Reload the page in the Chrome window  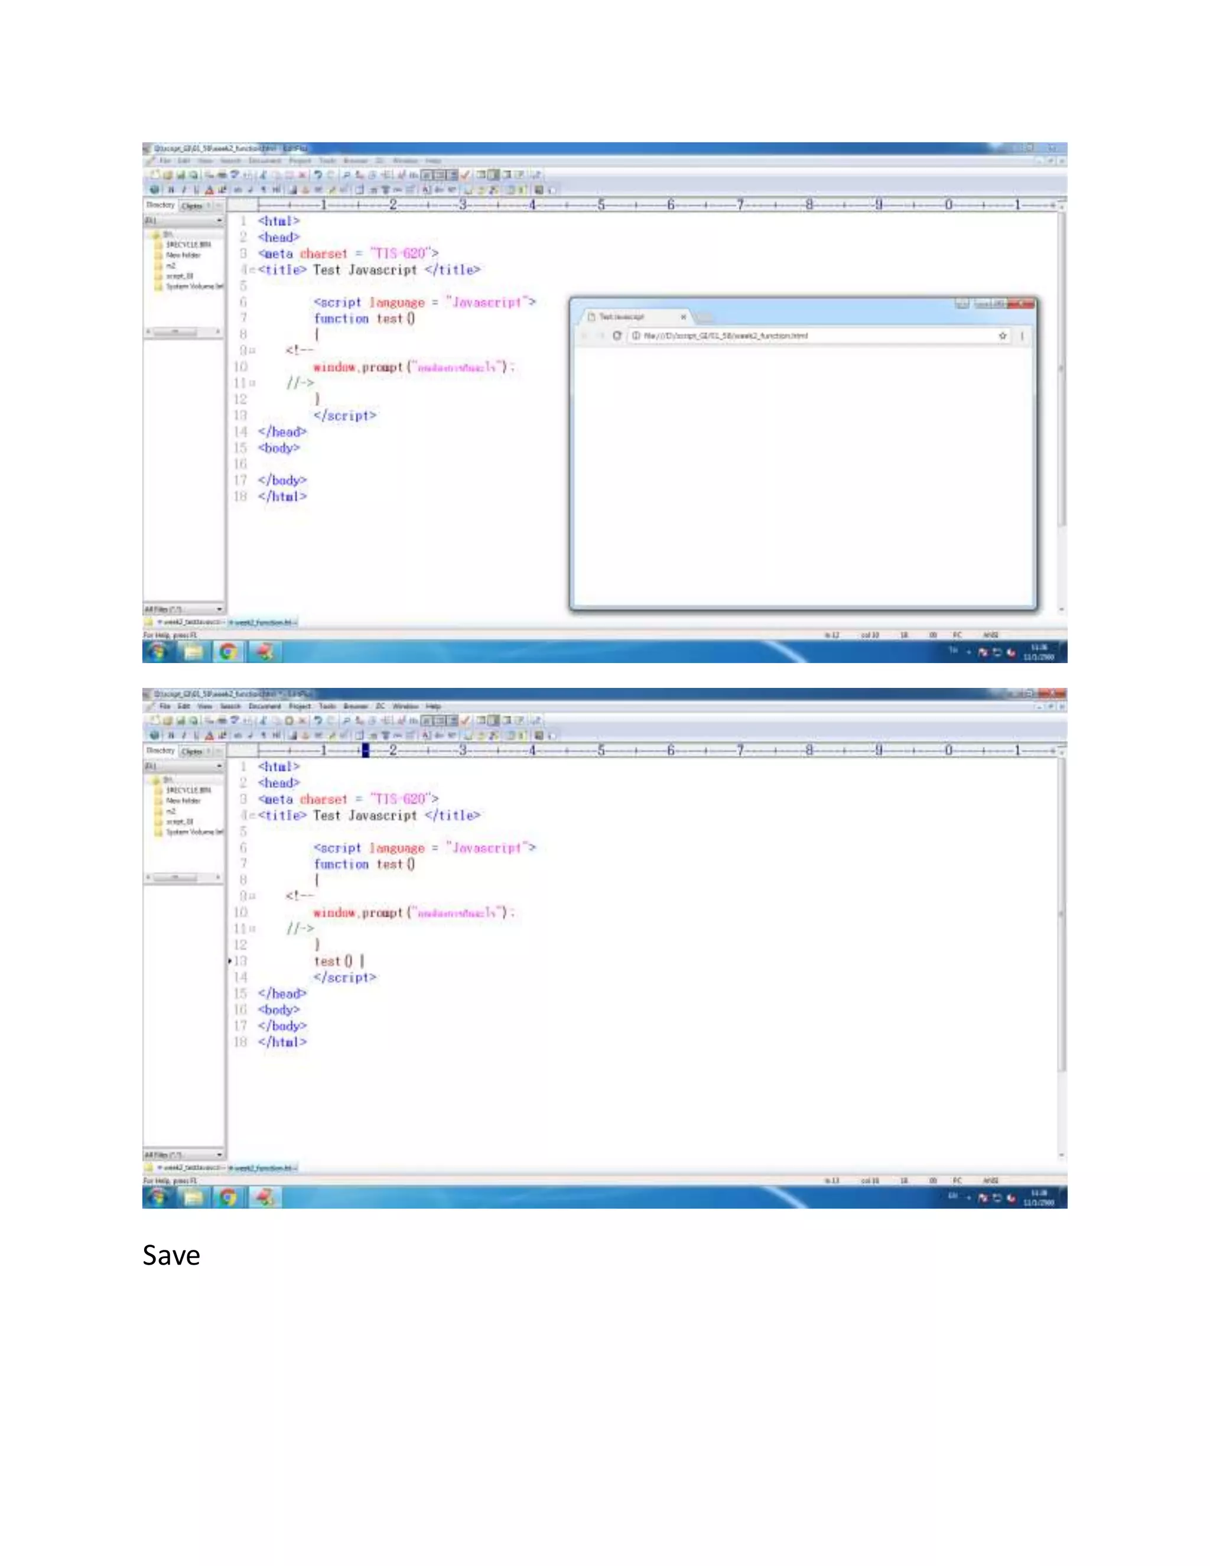616,336
